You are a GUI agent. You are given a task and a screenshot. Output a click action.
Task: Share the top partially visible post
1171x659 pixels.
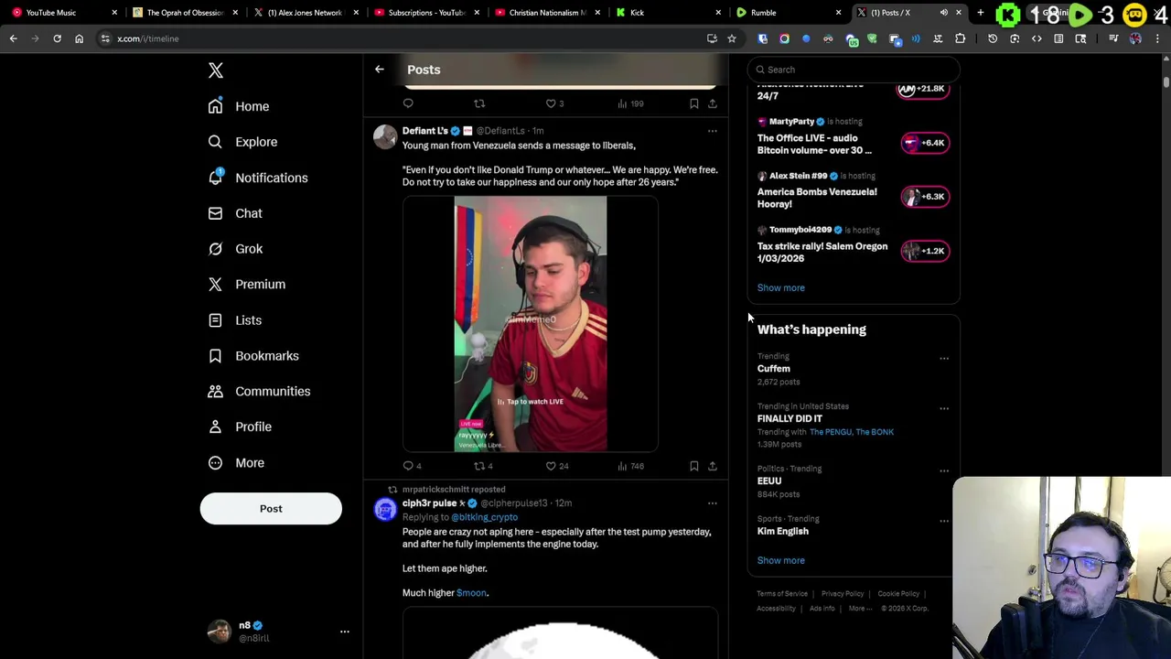tap(713, 103)
